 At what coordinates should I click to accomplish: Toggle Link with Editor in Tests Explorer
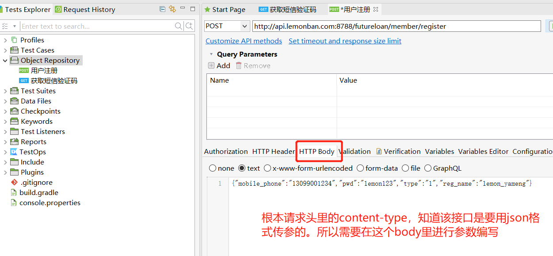coord(172,9)
